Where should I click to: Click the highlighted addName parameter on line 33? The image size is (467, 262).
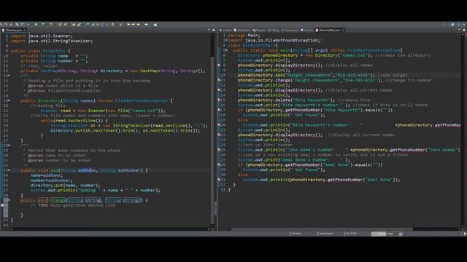coord(87,170)
